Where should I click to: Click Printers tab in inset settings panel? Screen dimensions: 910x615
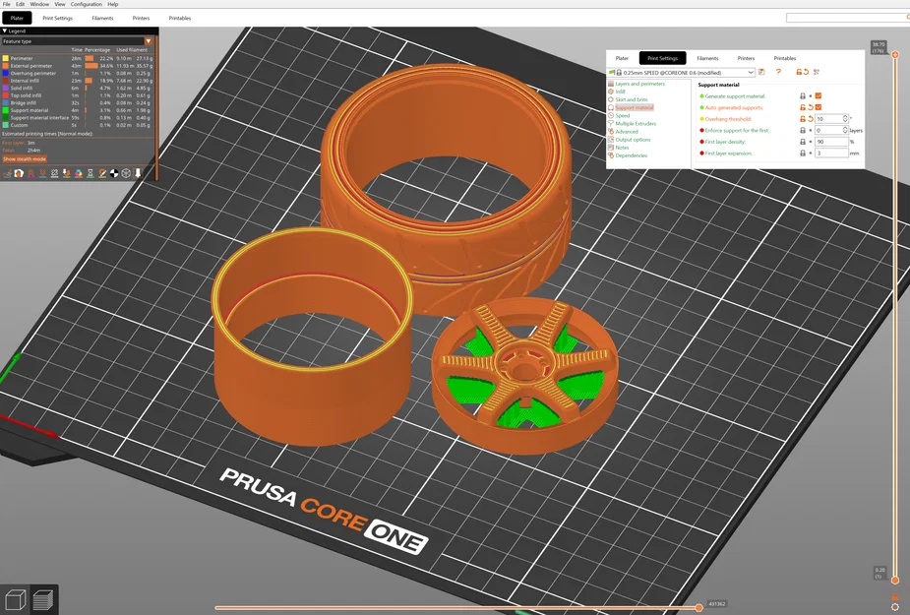pyautogui.click(x=746, y=58)
